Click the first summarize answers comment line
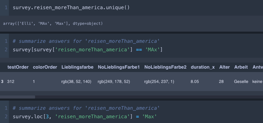 click(86, 41)
